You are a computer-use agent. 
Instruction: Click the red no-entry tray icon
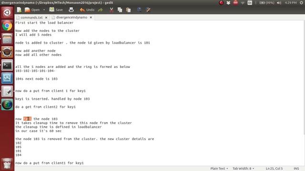235,3
